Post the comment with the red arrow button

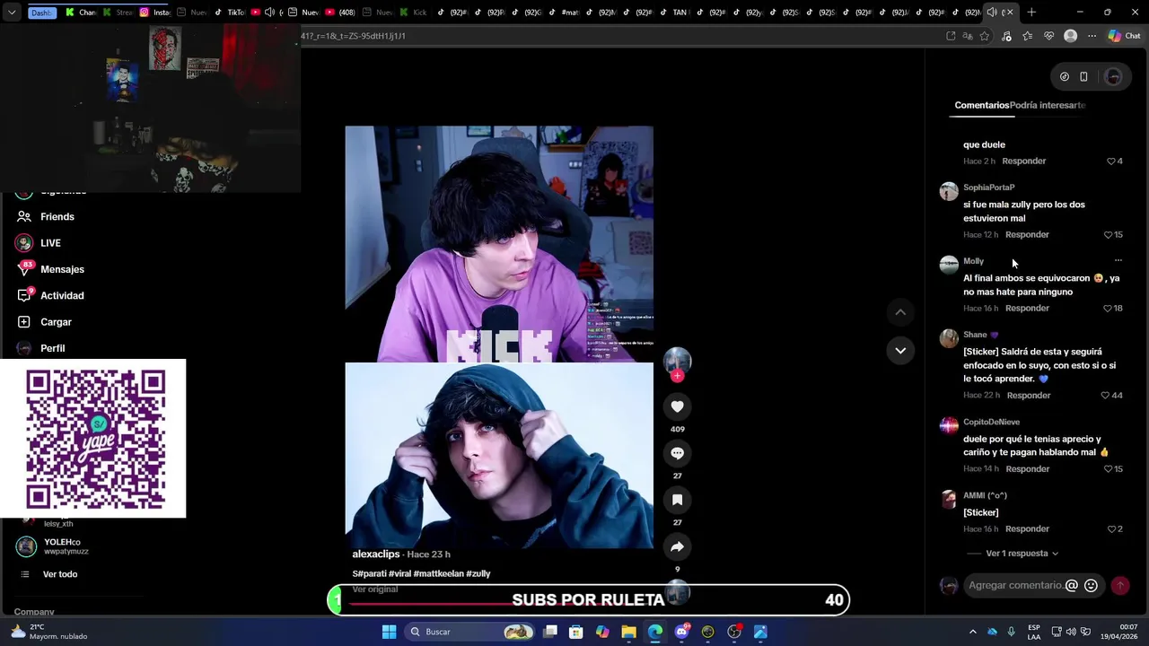click(1120, 585)
